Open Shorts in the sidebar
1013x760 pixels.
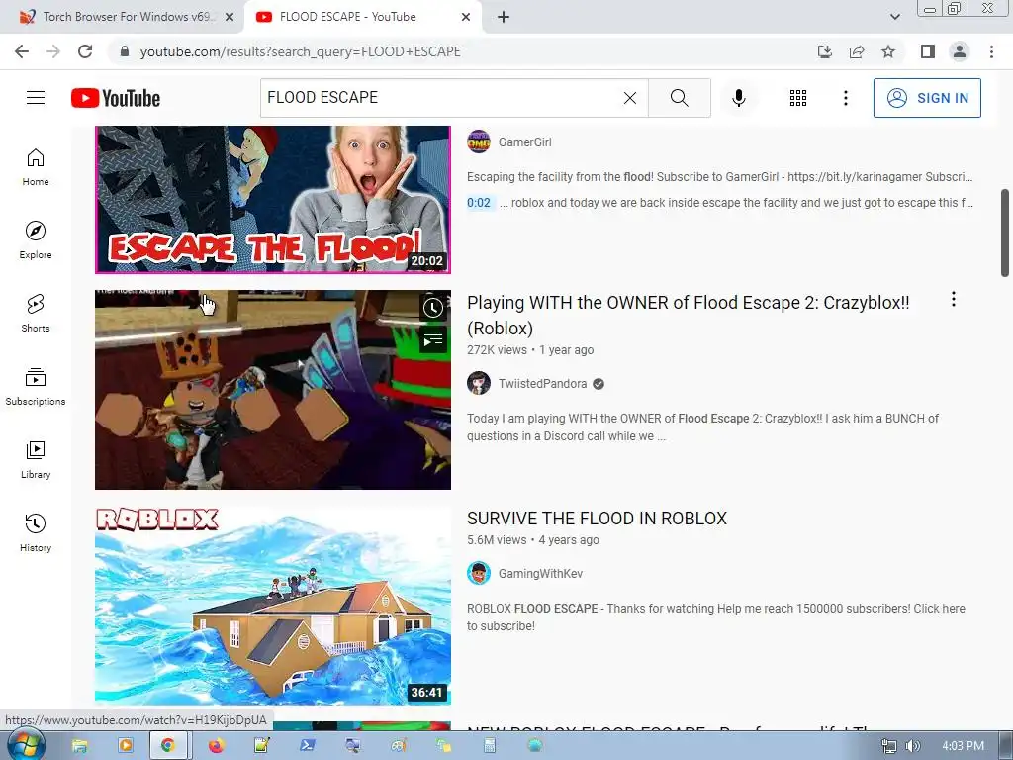click(36, 314)
